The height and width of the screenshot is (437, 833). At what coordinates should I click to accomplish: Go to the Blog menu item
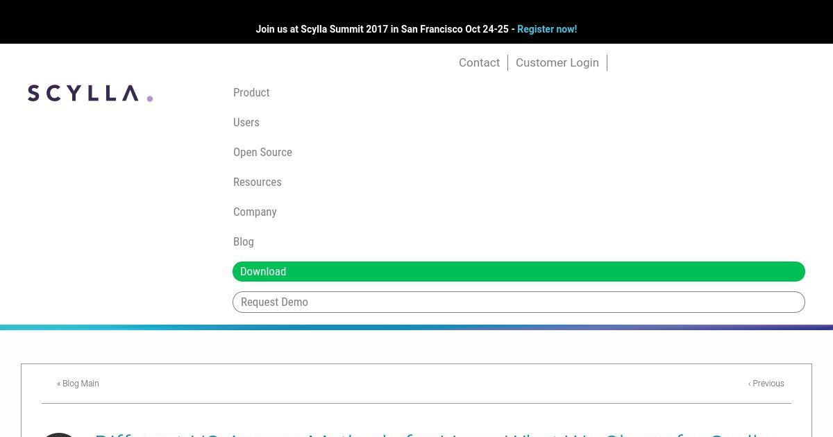(244, 241)
